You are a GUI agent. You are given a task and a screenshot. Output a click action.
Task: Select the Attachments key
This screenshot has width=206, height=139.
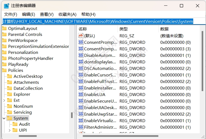tap(26, 82)
